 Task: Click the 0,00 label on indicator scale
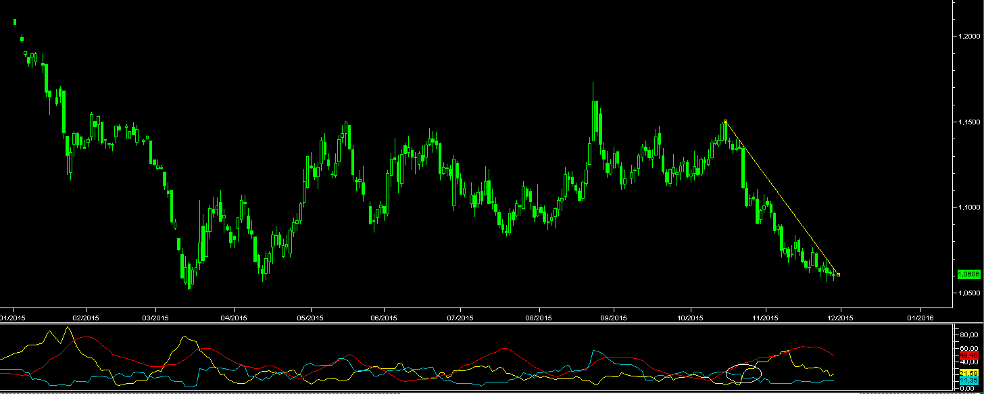point(968,389)
